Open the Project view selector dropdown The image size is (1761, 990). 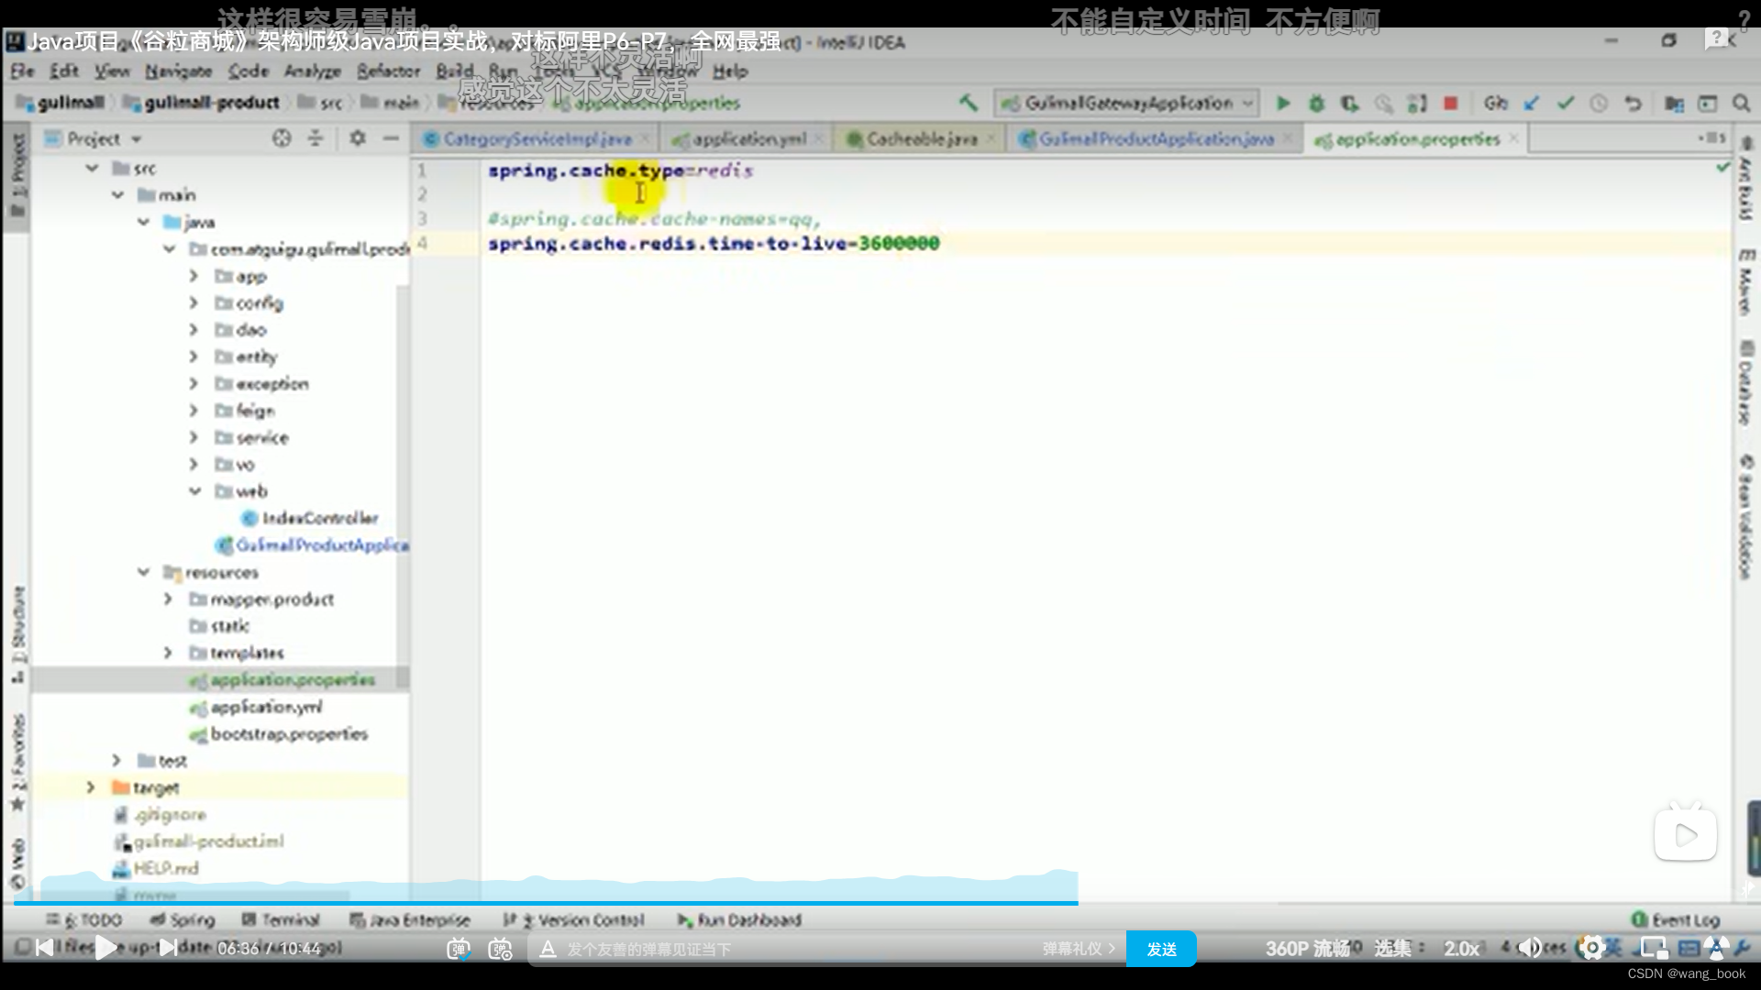[x=94, y=138]
